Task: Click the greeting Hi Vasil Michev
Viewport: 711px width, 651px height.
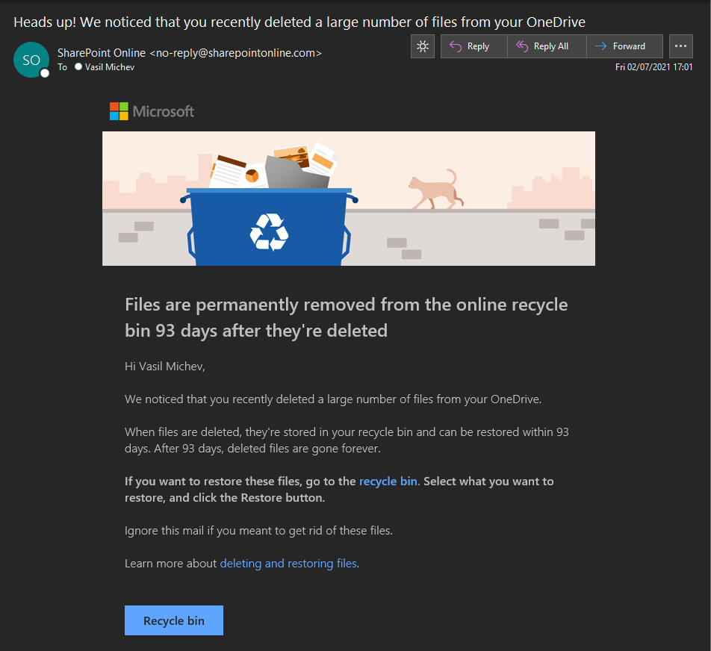Action: [165, 367]
